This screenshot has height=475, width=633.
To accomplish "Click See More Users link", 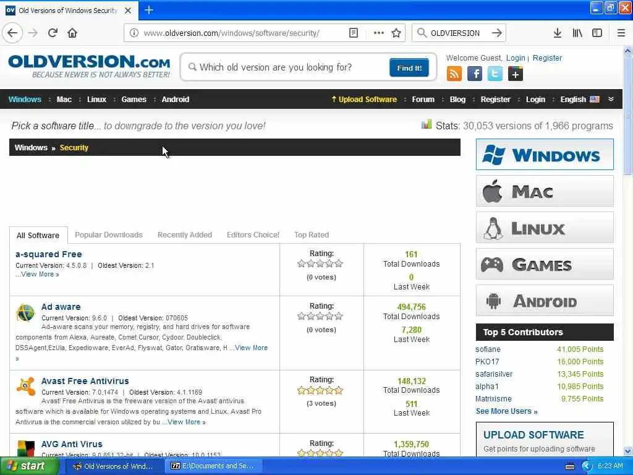I will tap(506, 411).
